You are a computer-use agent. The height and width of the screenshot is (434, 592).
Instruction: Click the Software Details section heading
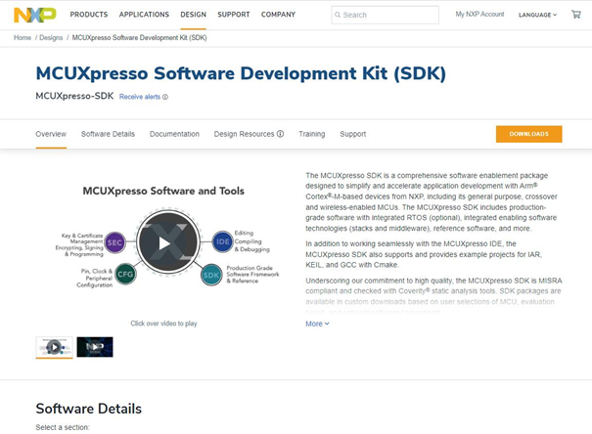(89, 409)
